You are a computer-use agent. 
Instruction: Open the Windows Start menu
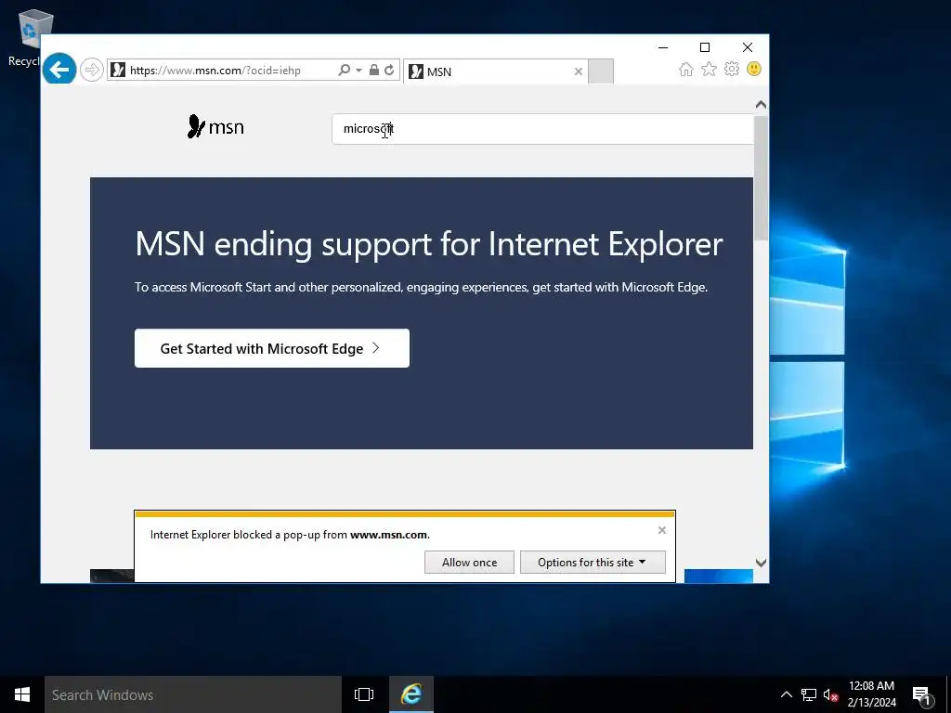pos(22,694)
